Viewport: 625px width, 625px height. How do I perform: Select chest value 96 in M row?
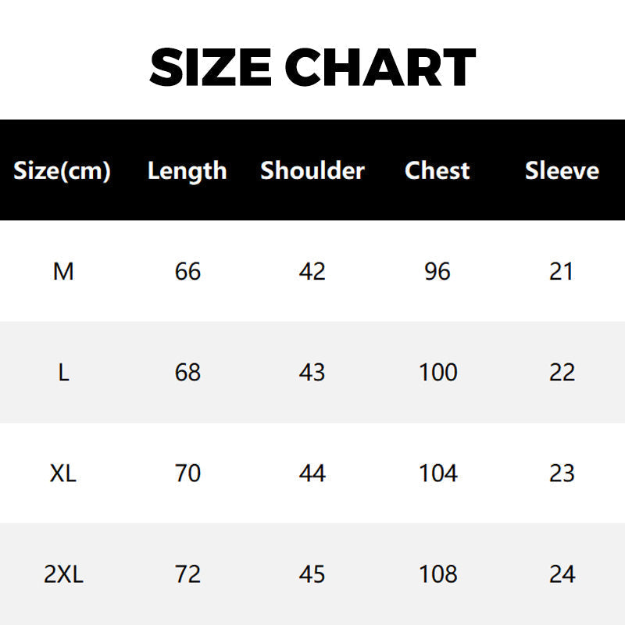(437, 271)
